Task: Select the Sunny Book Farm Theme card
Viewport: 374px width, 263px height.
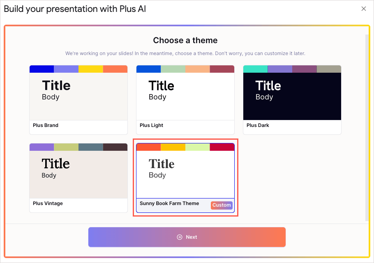Action: click(x=185, y=178)
